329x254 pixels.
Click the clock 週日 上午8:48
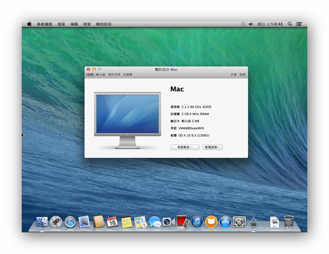(270, 24)
